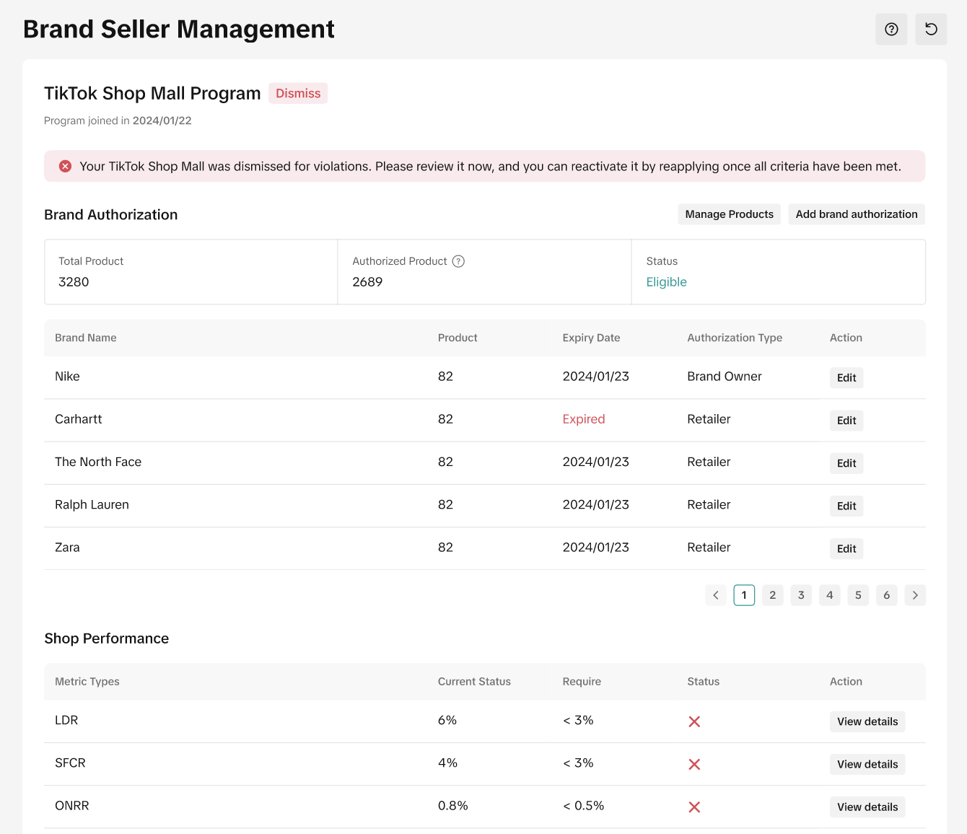Edit the Nike brand authorization
967x834 pixels.
point(846,378)
